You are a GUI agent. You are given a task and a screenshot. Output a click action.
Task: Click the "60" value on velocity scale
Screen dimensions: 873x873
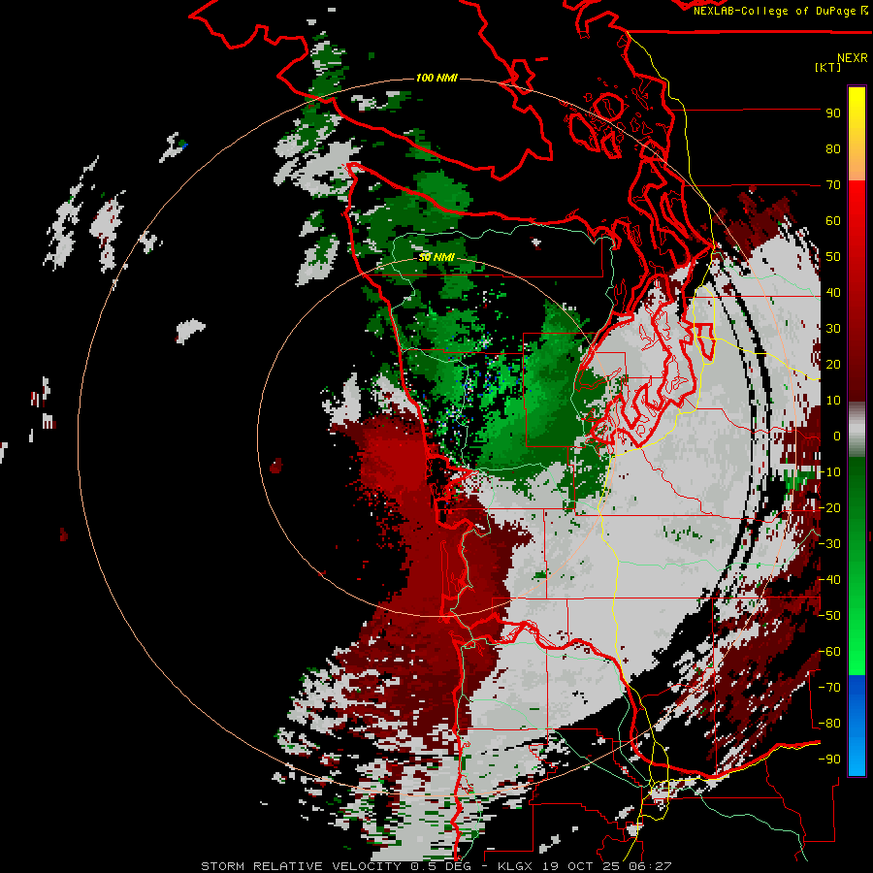[833, 221]
